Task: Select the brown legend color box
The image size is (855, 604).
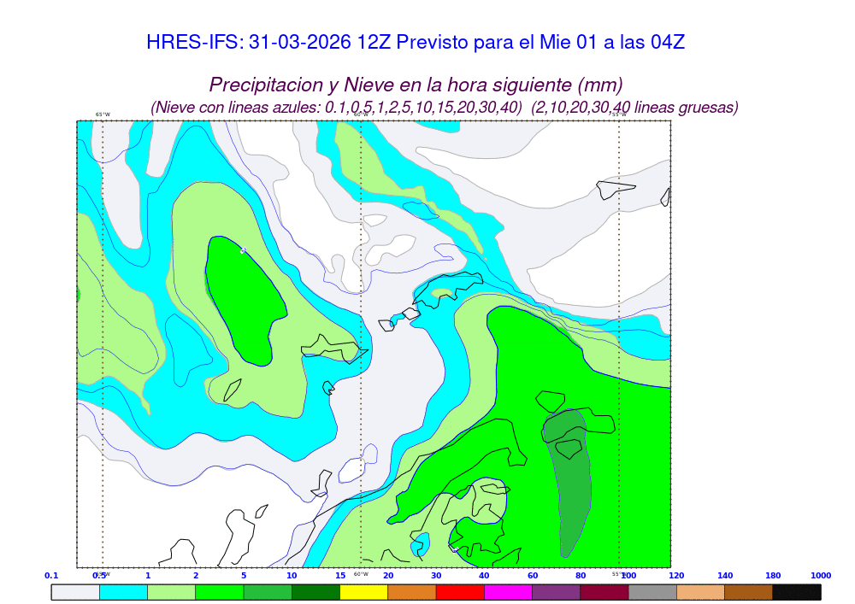Action: [x=749, y=591]
